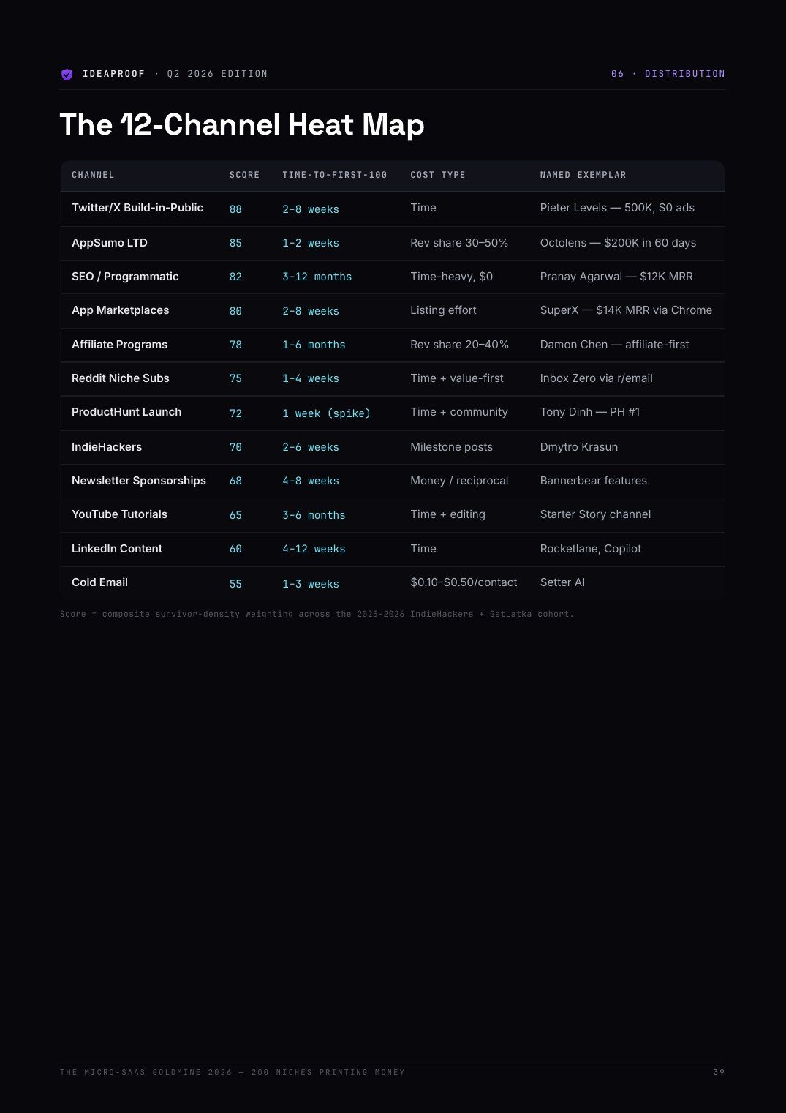Screen dimensions: 786x1113
Task: Click the score value 72
Action: point(235,413)
